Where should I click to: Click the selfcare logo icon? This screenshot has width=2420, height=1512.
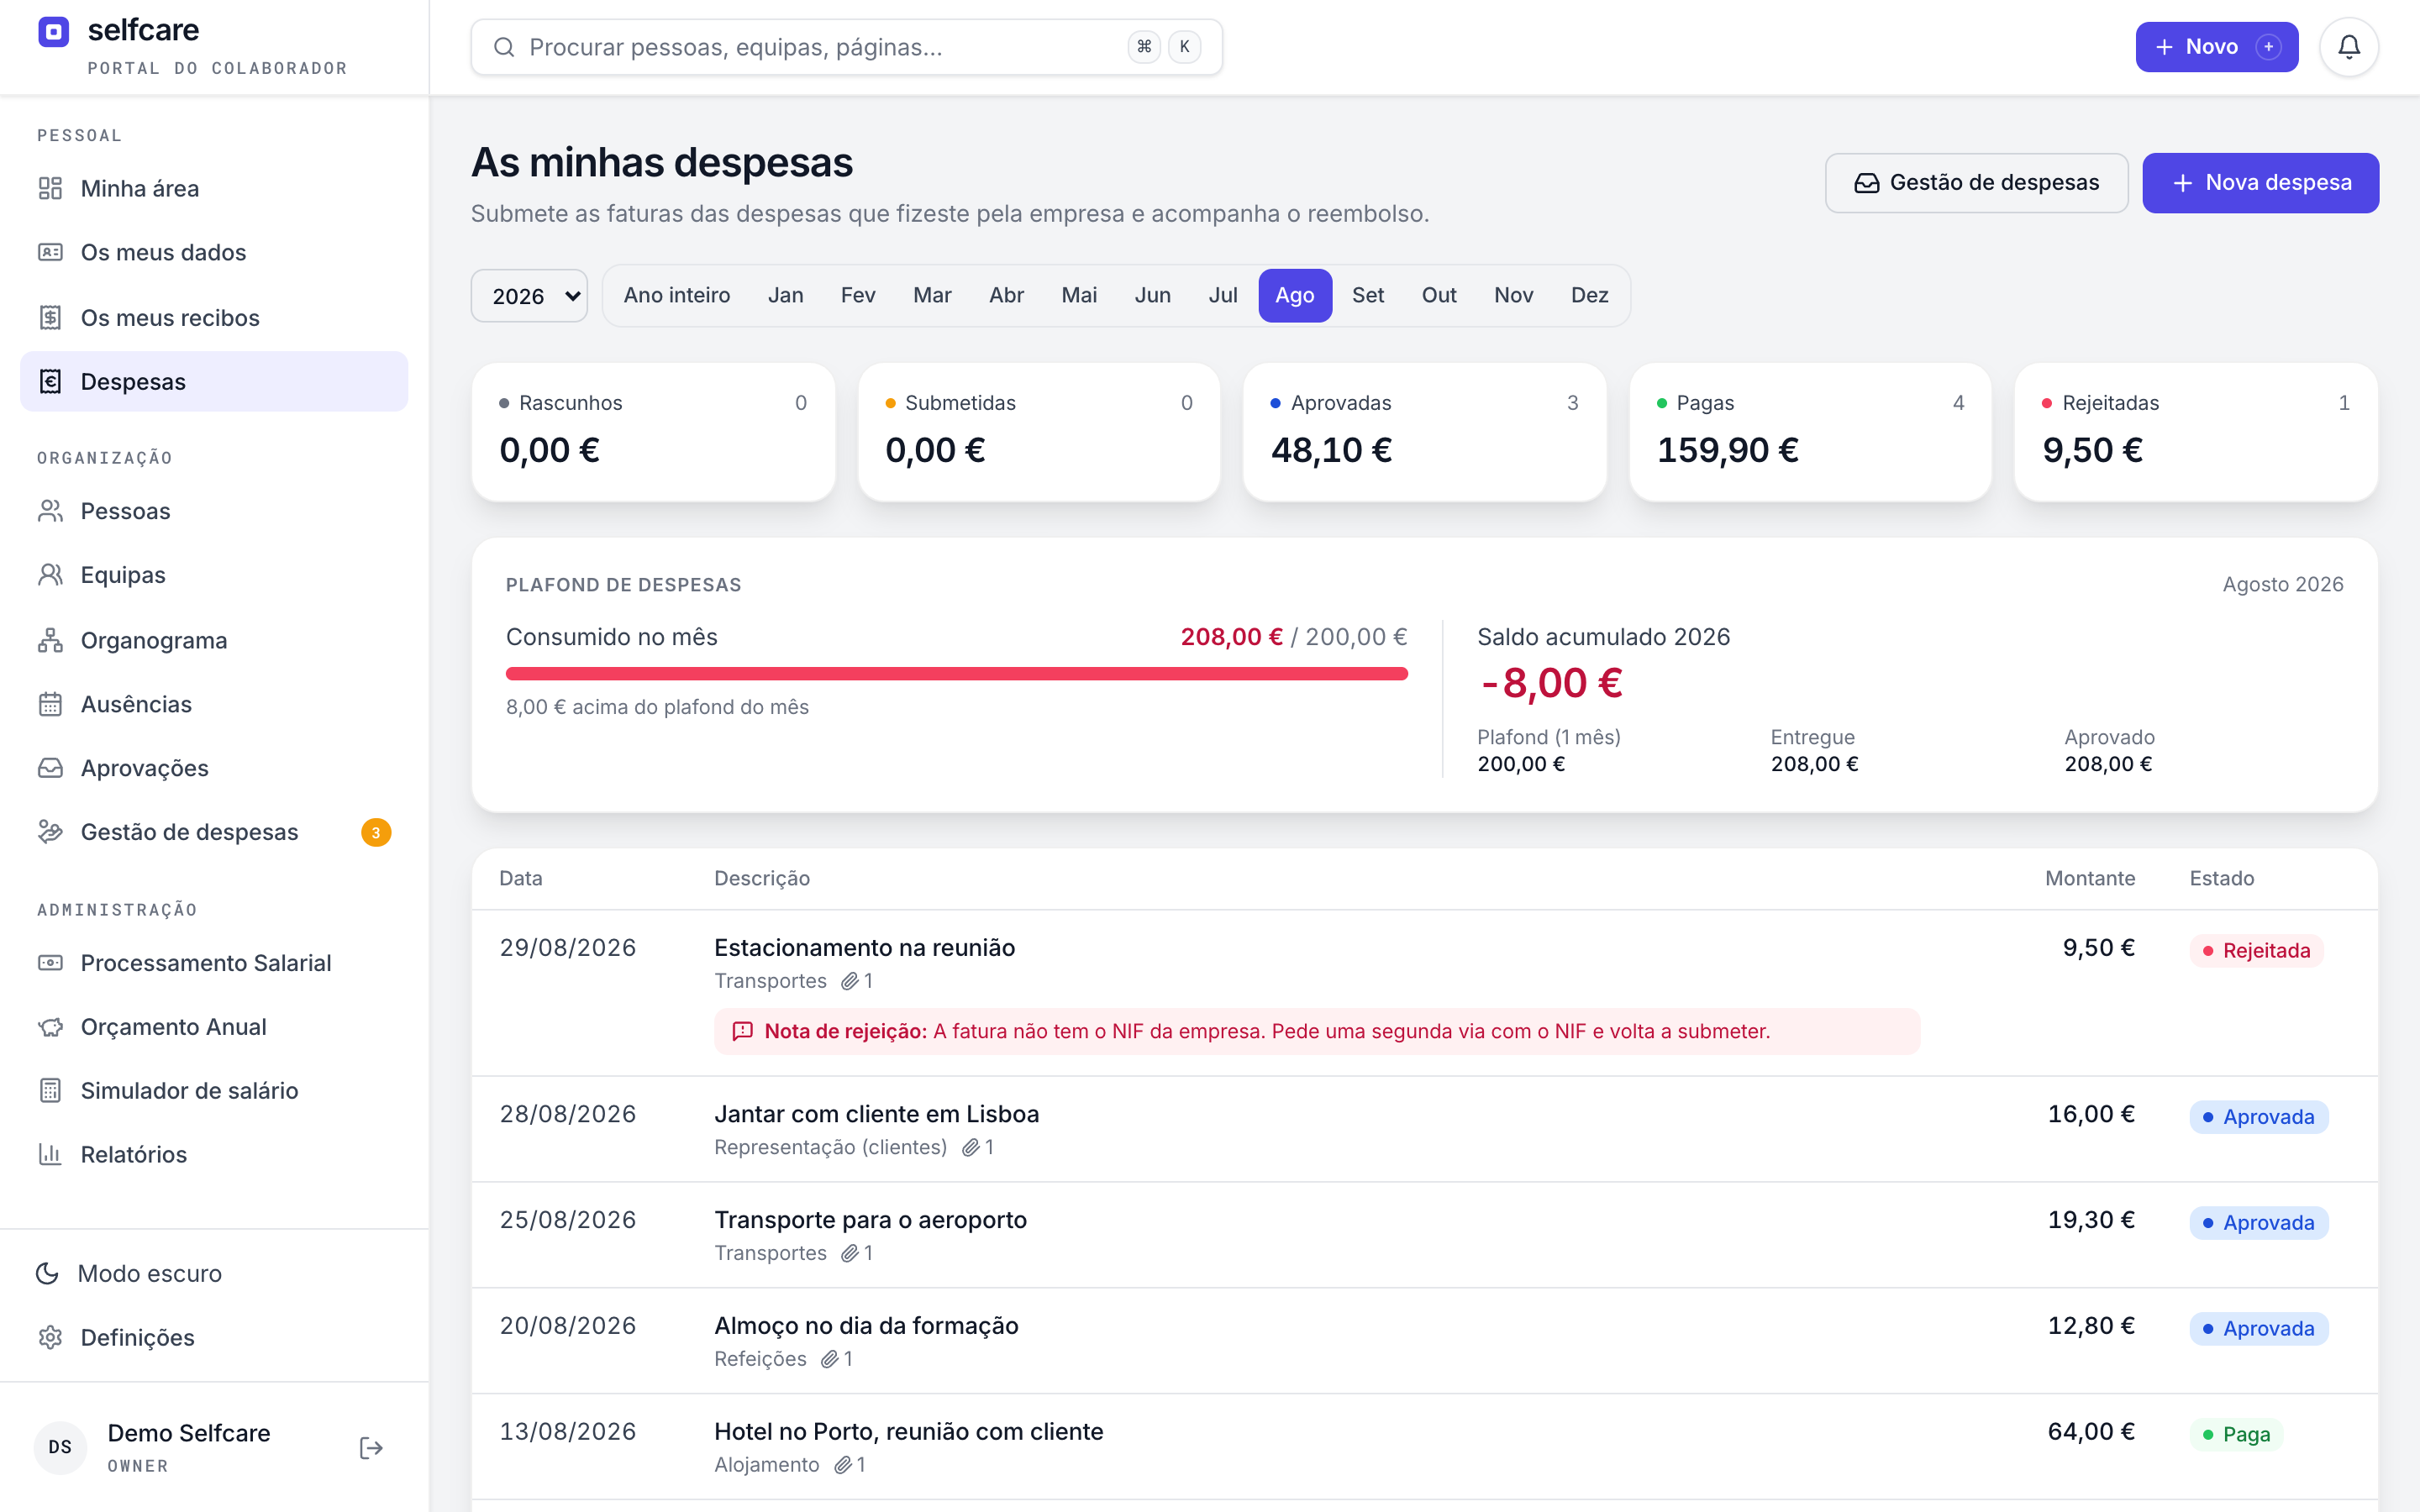coord(53,32)
